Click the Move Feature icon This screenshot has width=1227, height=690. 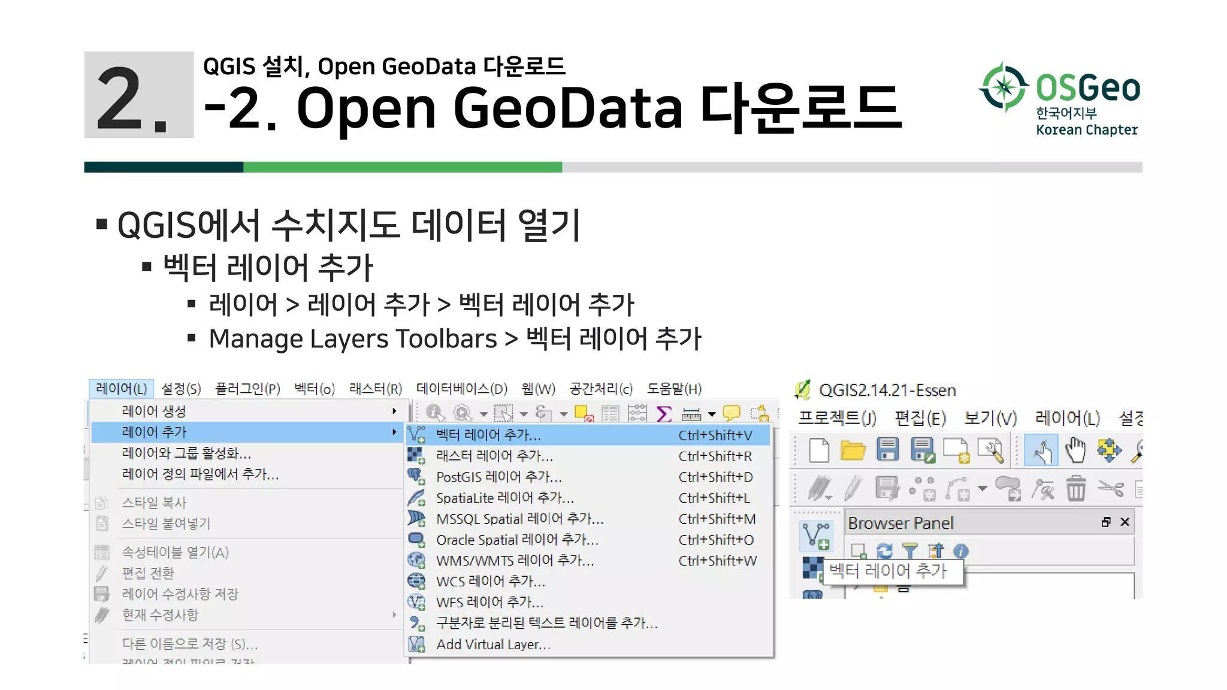tap(1008, 489)
